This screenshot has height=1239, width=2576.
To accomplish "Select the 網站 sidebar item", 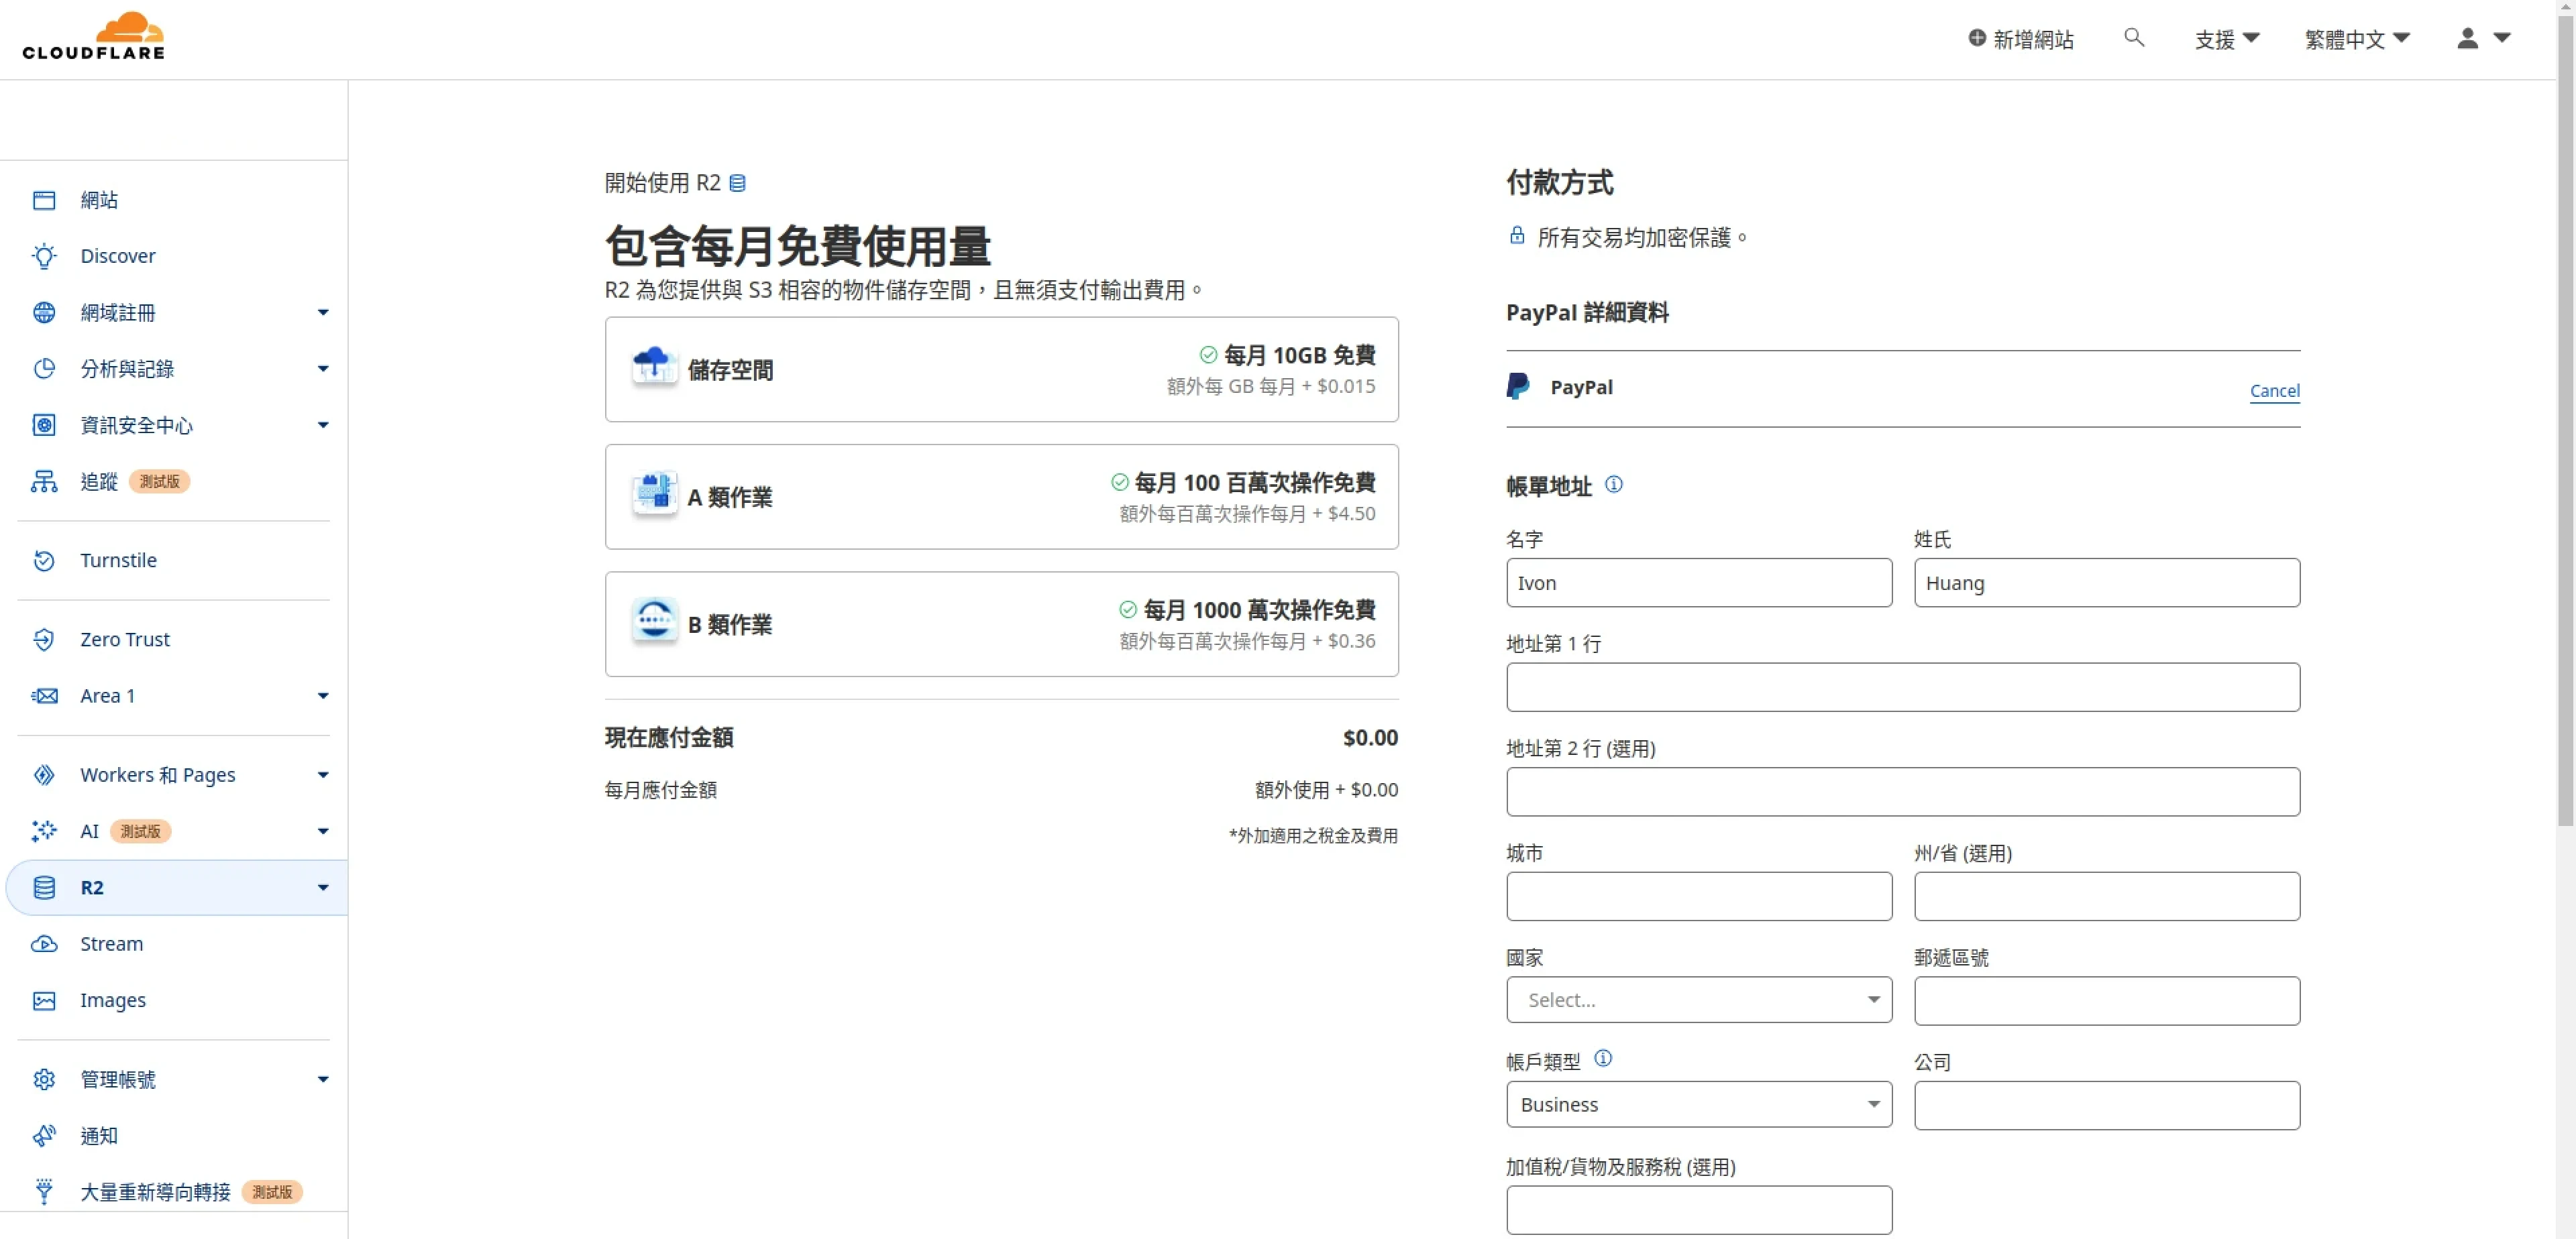I will point(98,200).
